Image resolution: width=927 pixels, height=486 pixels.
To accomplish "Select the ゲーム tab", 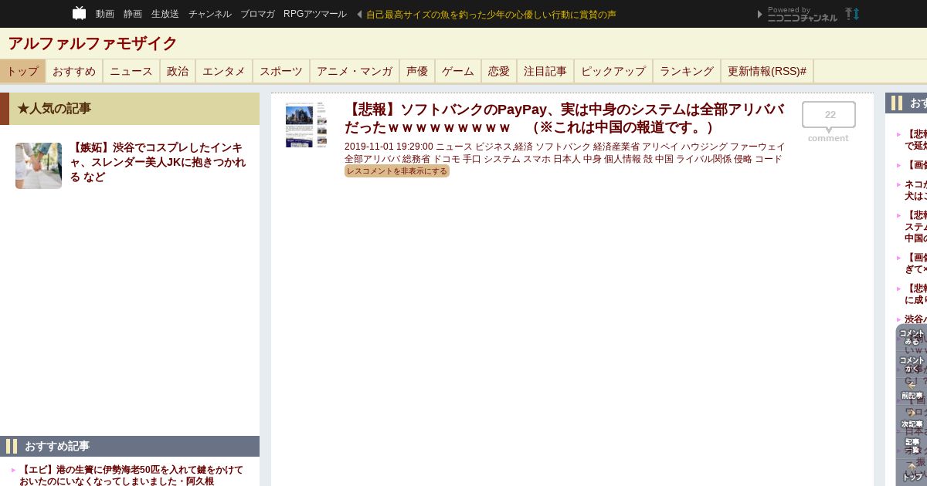I will [x=458, y=71].
